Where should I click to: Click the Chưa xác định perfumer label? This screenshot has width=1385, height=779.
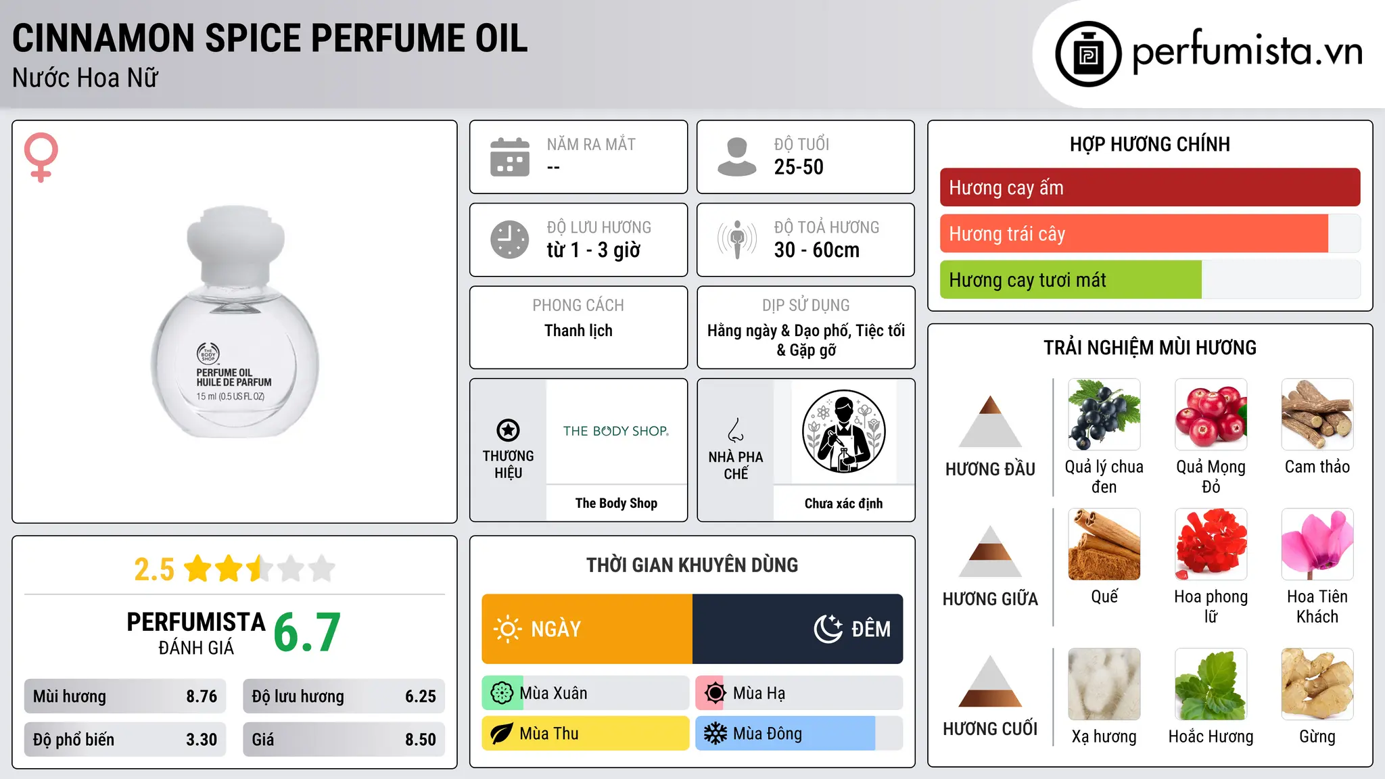[x=843, y=503]
